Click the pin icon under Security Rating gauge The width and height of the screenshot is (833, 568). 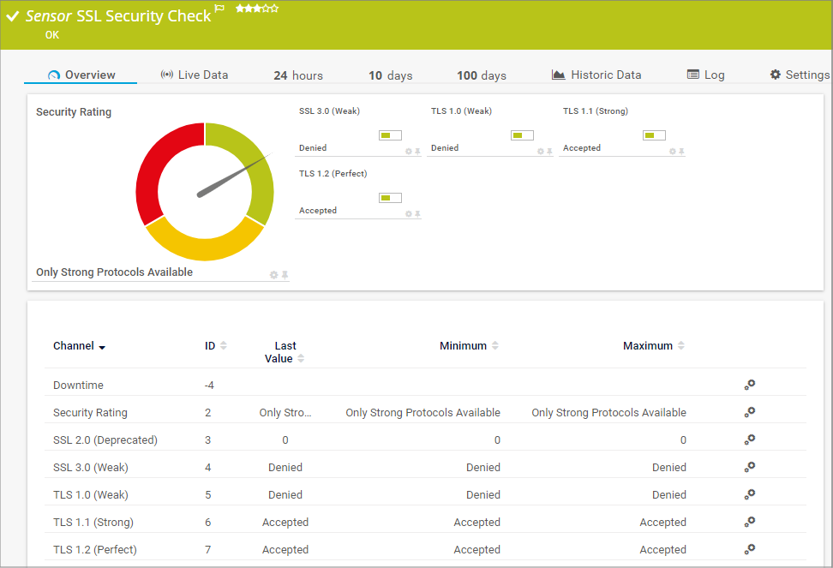click(285, 275)
